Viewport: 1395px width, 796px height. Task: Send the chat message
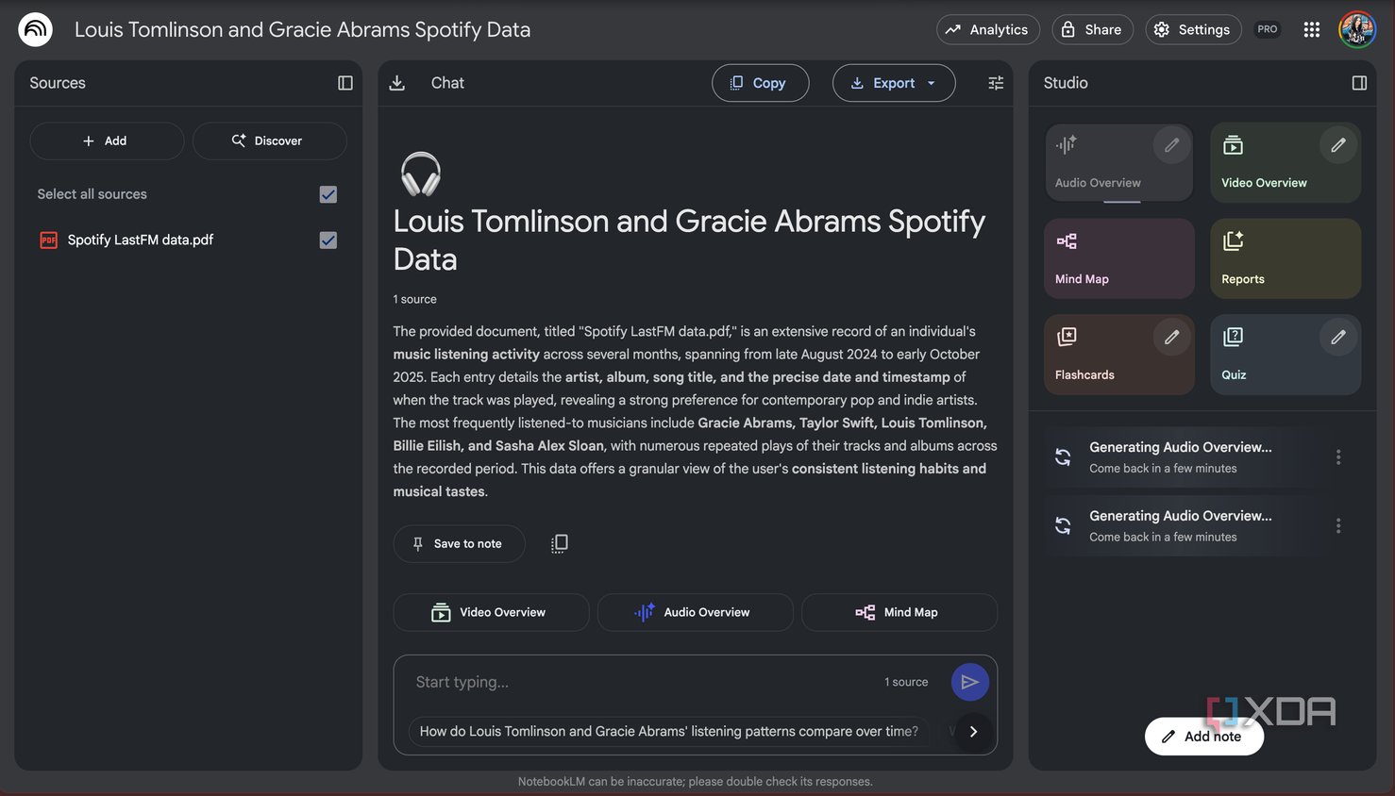[x=969, y=682]
